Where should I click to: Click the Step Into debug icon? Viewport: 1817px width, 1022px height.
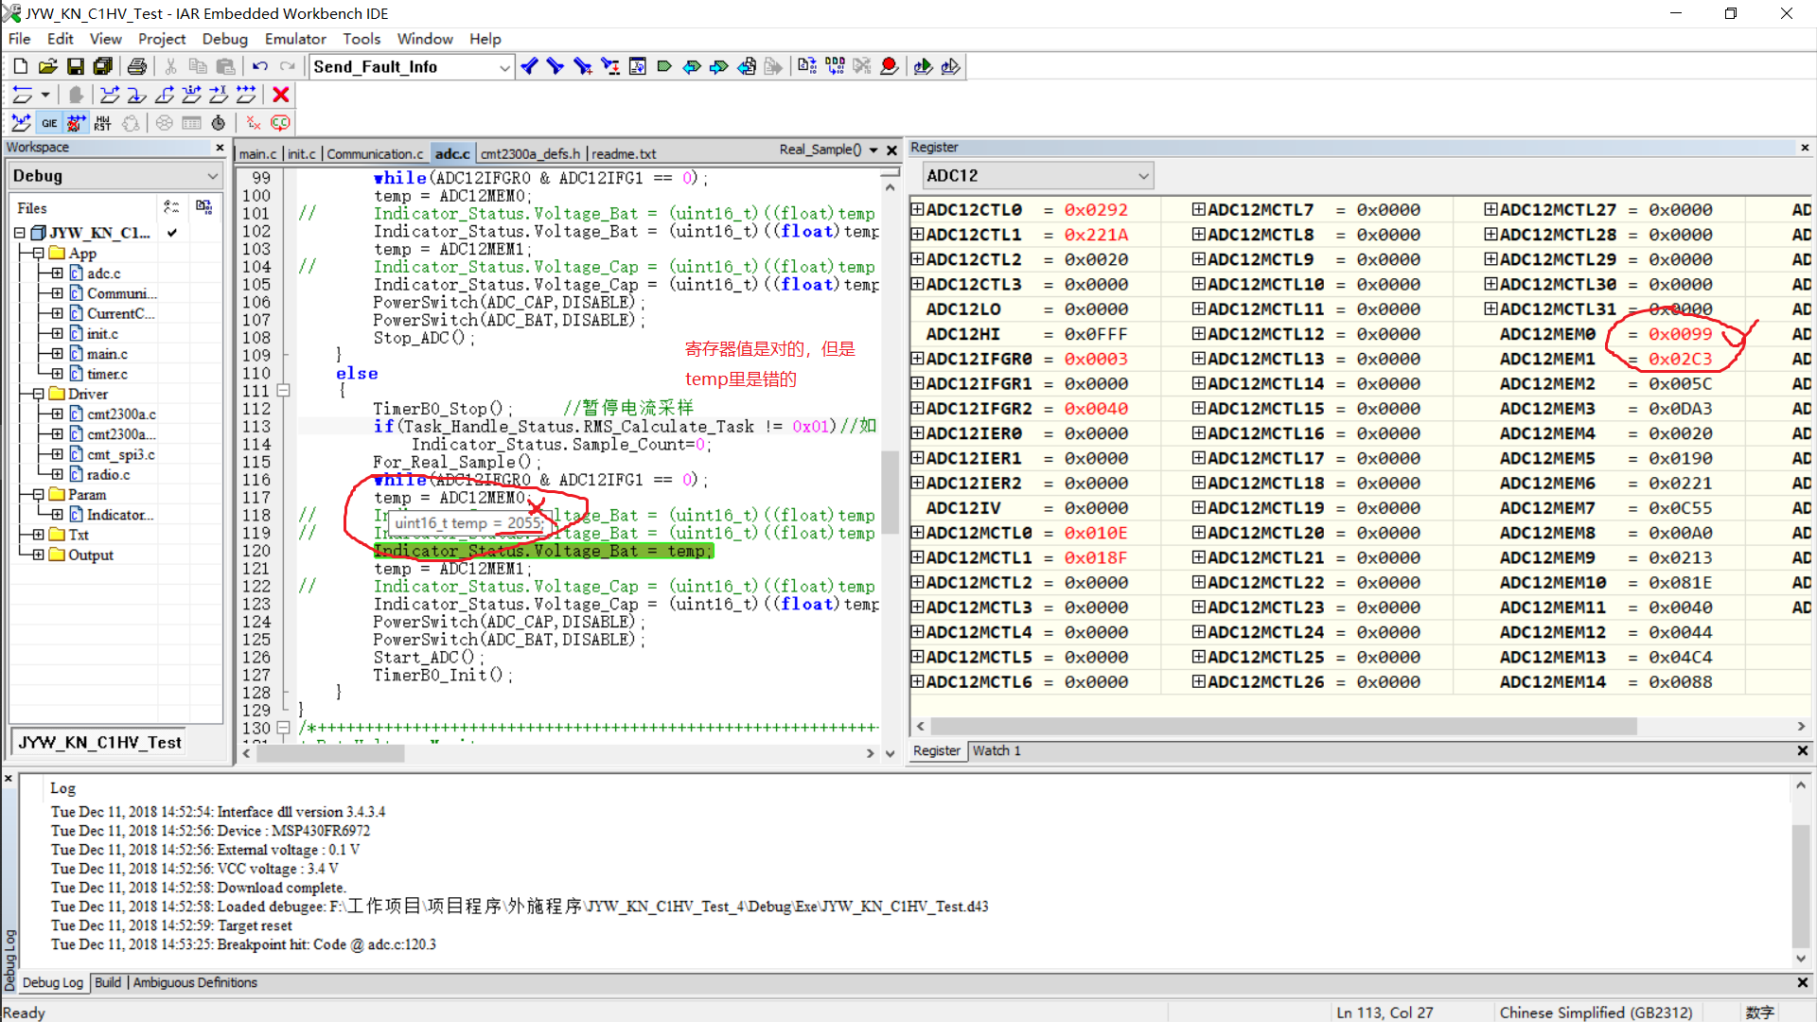(137, 95)
